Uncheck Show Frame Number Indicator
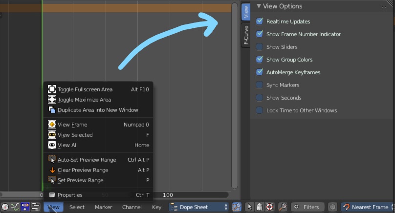The height and width of the screenshot is (213, 395). click(x=259, y=34)
